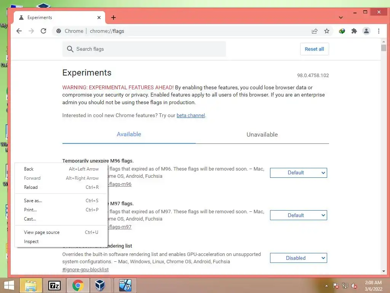Viewport: 390px width, 293px height.
Task: Close the Experiments tab
Action: click(99, 18)
